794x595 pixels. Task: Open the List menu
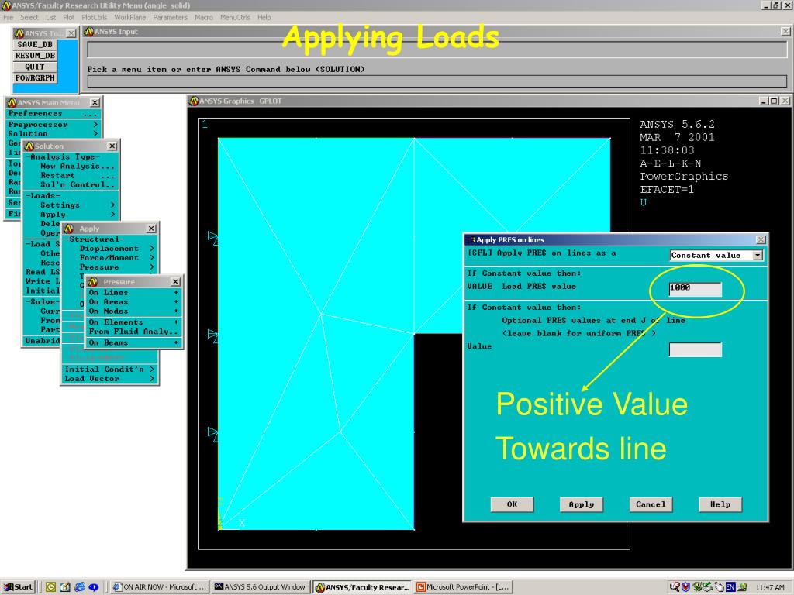tap(50, 17)
